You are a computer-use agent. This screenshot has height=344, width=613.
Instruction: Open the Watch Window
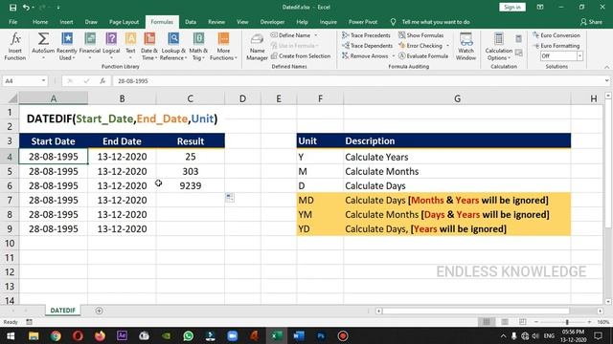pyautogui.click(x=466, y=47)
